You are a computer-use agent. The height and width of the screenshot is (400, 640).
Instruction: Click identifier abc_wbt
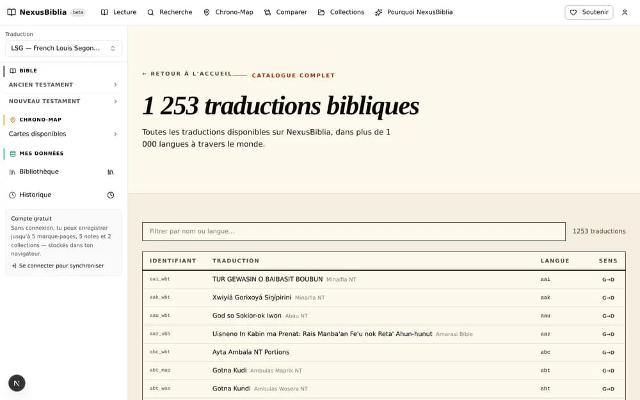coord(159,352)
